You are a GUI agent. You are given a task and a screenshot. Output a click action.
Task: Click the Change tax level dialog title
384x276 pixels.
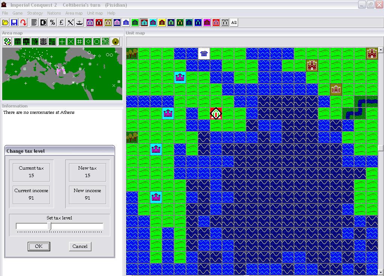25,151
